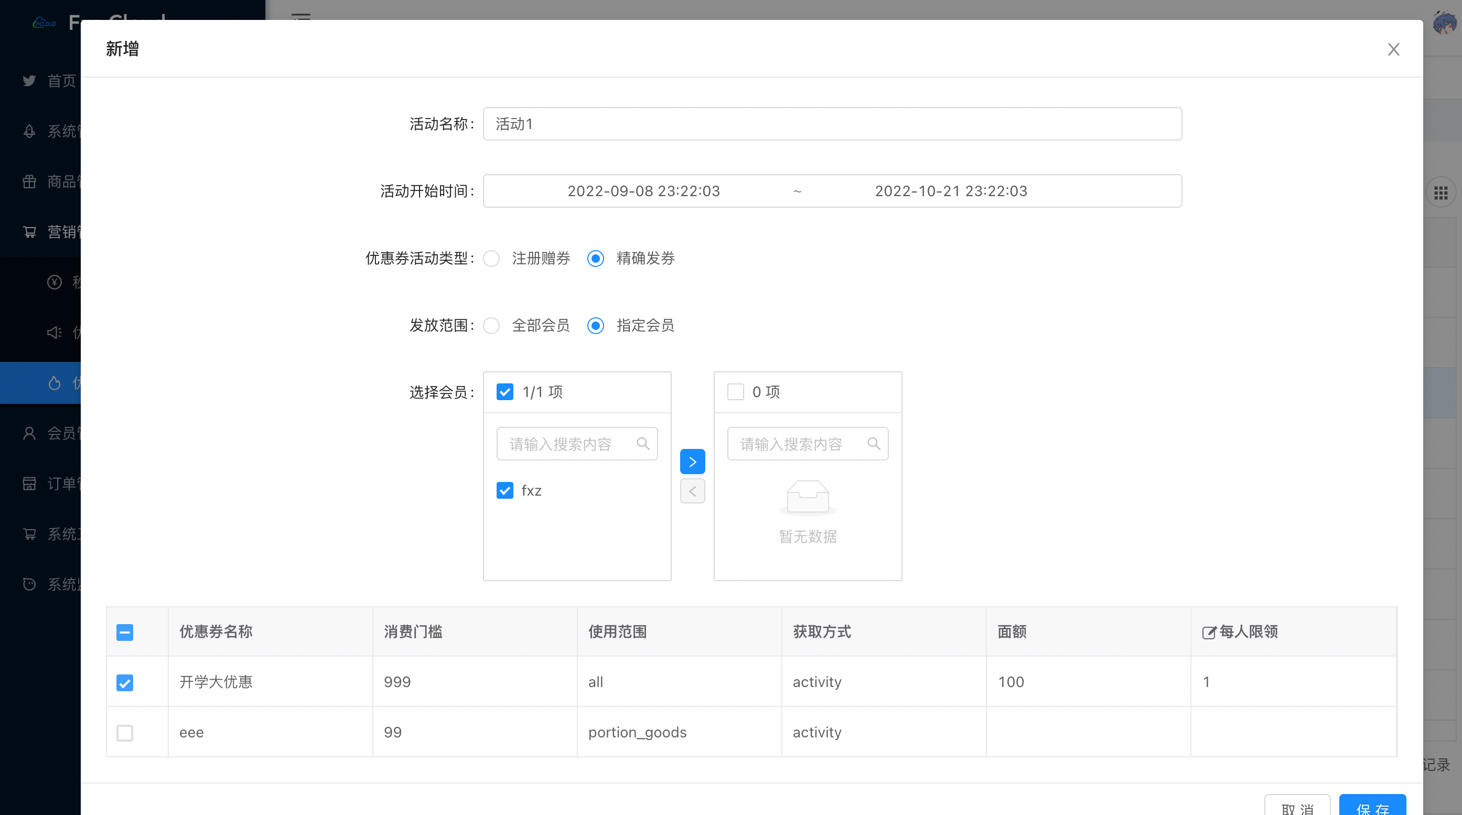Click the megaphone promotion icon in sidebar
This screenshot has width=1462, height=815.
point(53,332)
